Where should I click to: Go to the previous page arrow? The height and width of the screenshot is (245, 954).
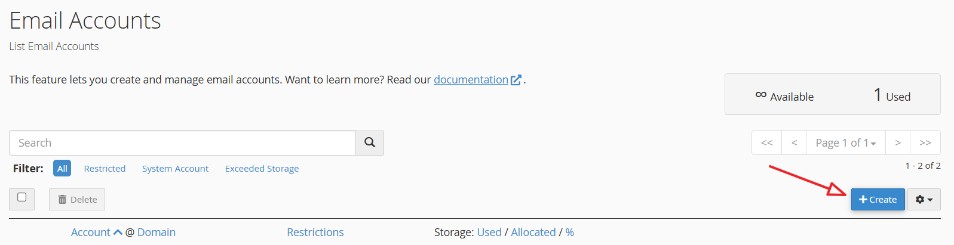coord(794,142)
